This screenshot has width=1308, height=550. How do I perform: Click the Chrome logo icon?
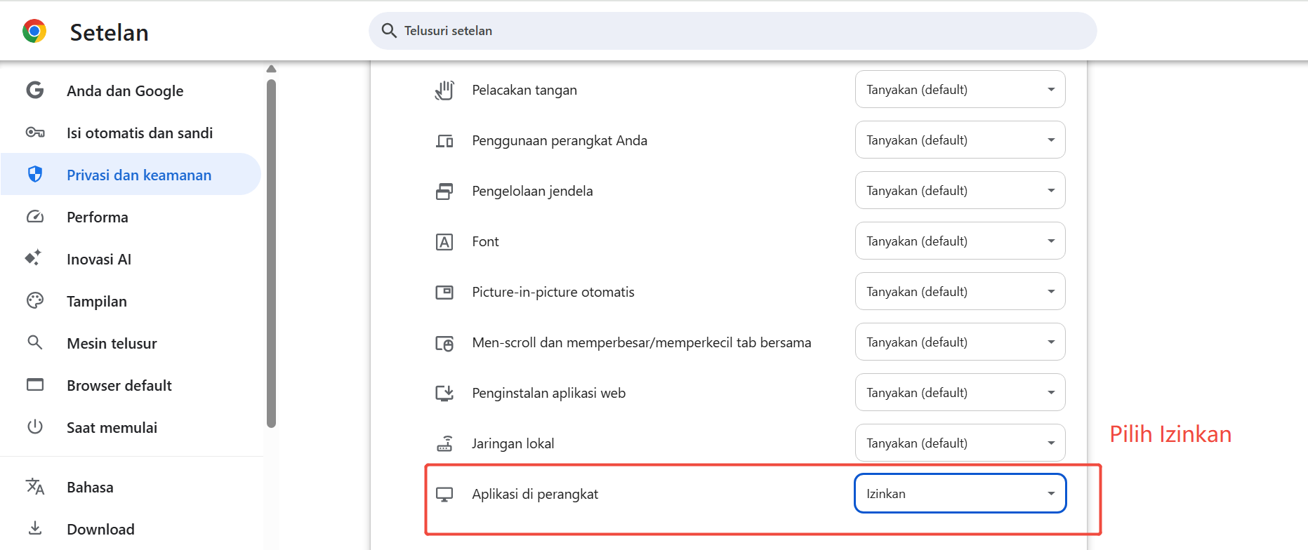[x=34, y=32]
